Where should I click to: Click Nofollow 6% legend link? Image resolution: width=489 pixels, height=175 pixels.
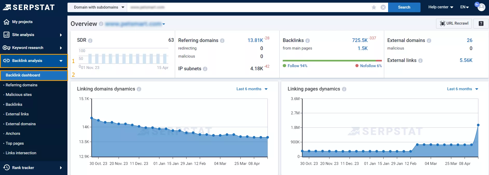click(x=371, y=66)
